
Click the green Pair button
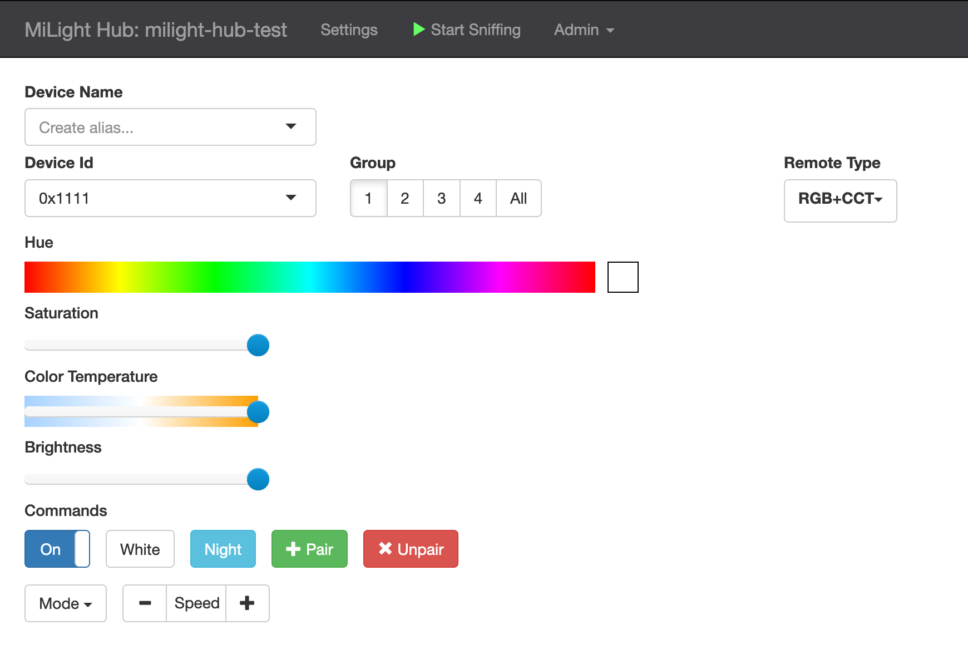click(x=309, y=549)
